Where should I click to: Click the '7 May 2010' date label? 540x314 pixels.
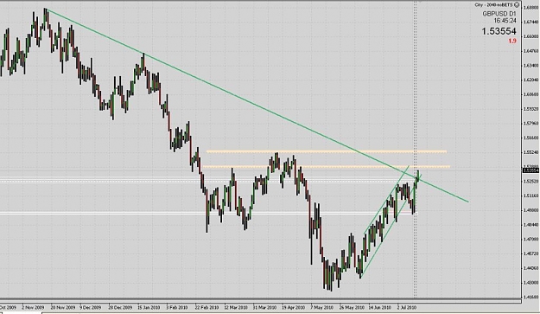pos(321,307)
